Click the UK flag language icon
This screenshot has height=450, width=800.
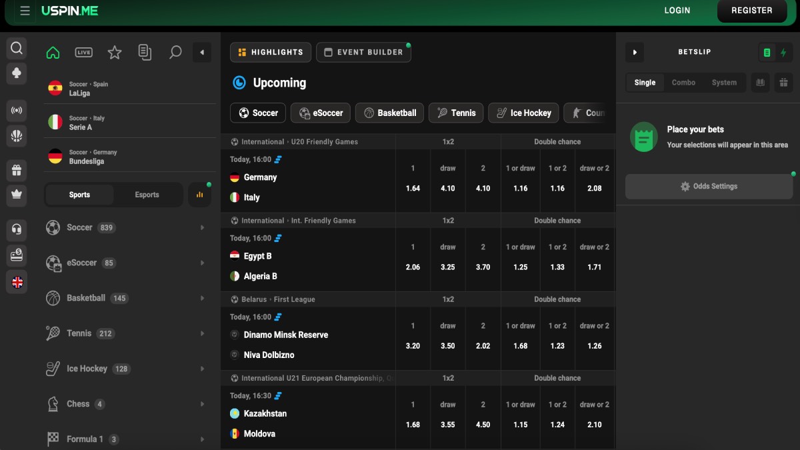click(x=17, y=282)
